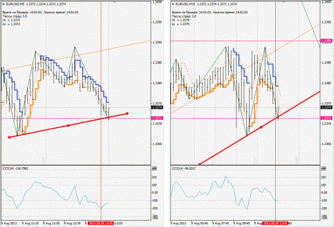
Task: Select the red trendline's right end anchor on M5
Action: click(x=127, y=113)
